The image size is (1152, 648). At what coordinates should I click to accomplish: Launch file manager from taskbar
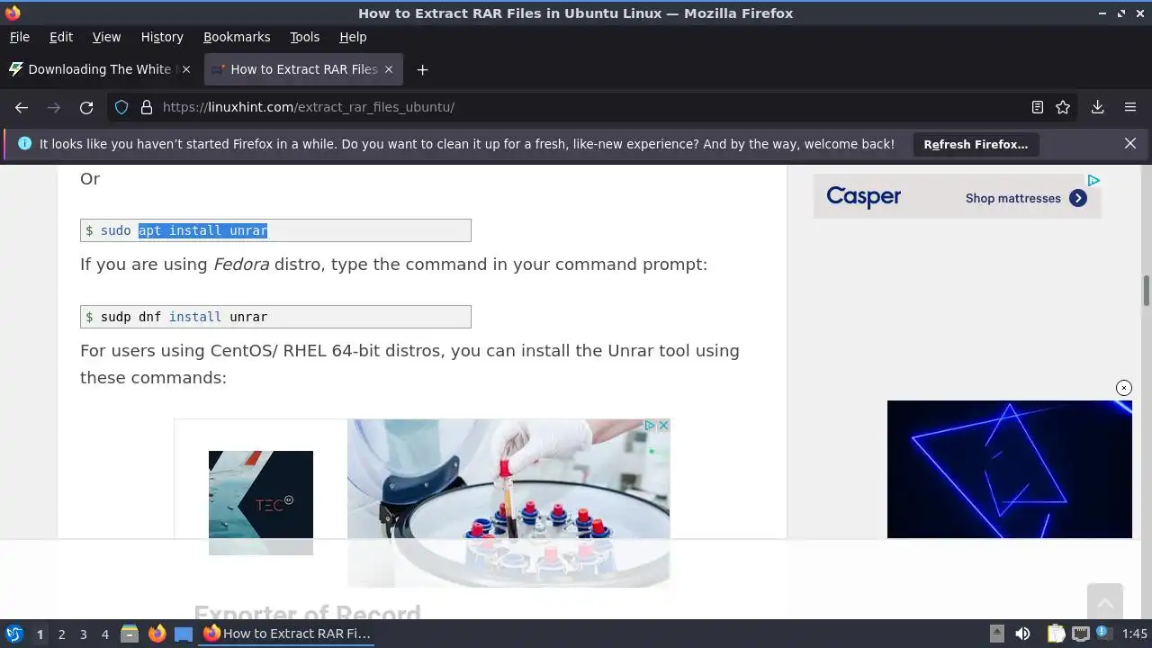pyautogui.click(x=130, y=634)
